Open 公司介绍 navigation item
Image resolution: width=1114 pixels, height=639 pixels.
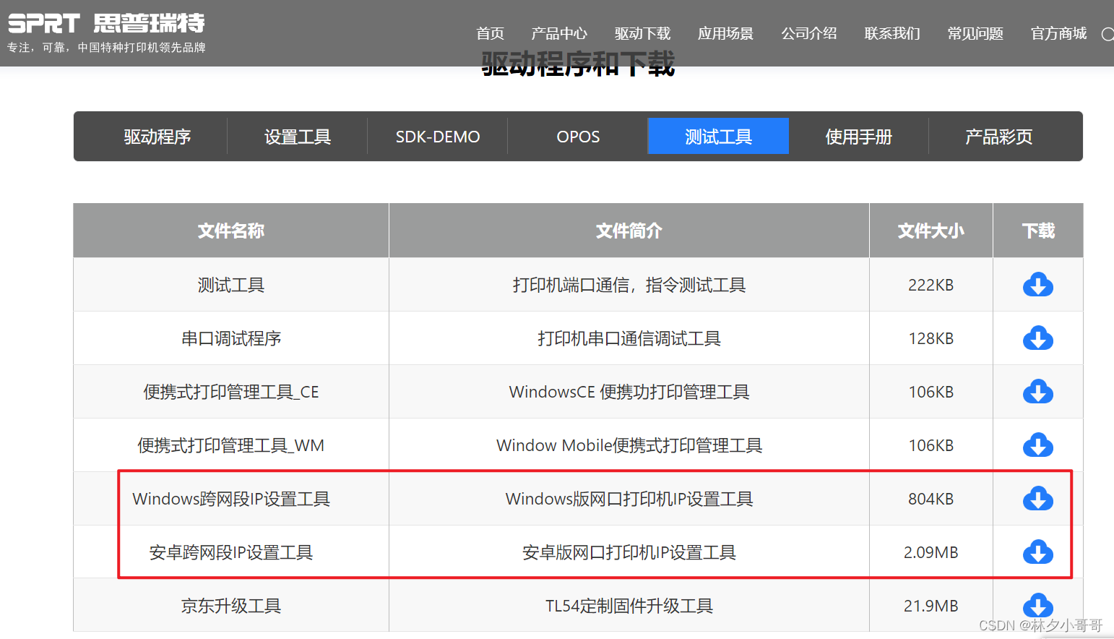coord(809,33)
